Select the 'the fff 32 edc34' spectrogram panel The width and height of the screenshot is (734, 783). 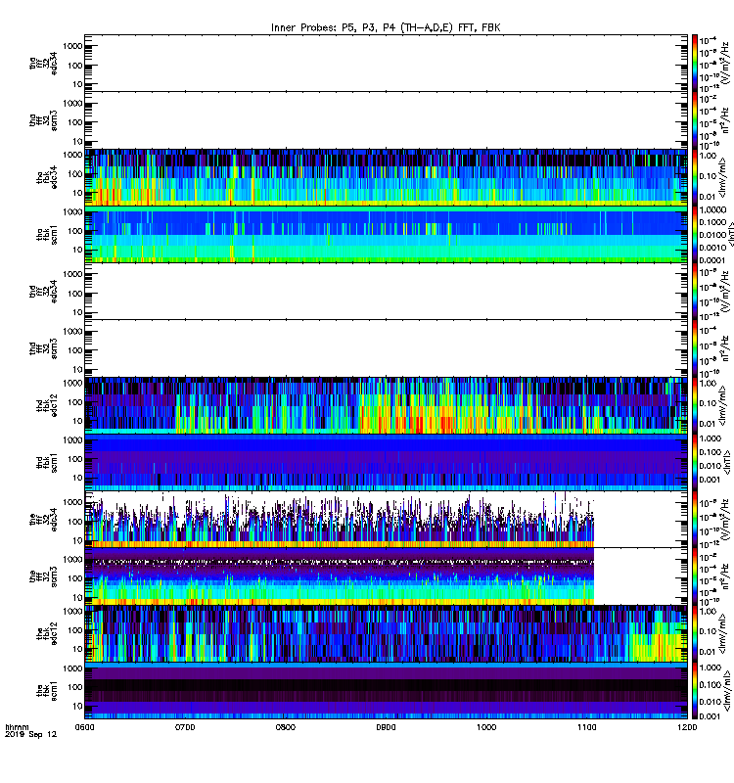pyautogui.click(x=386, y=520)
